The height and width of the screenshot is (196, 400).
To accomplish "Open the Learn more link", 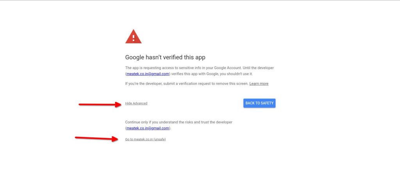I will click(x=259, y=84).
